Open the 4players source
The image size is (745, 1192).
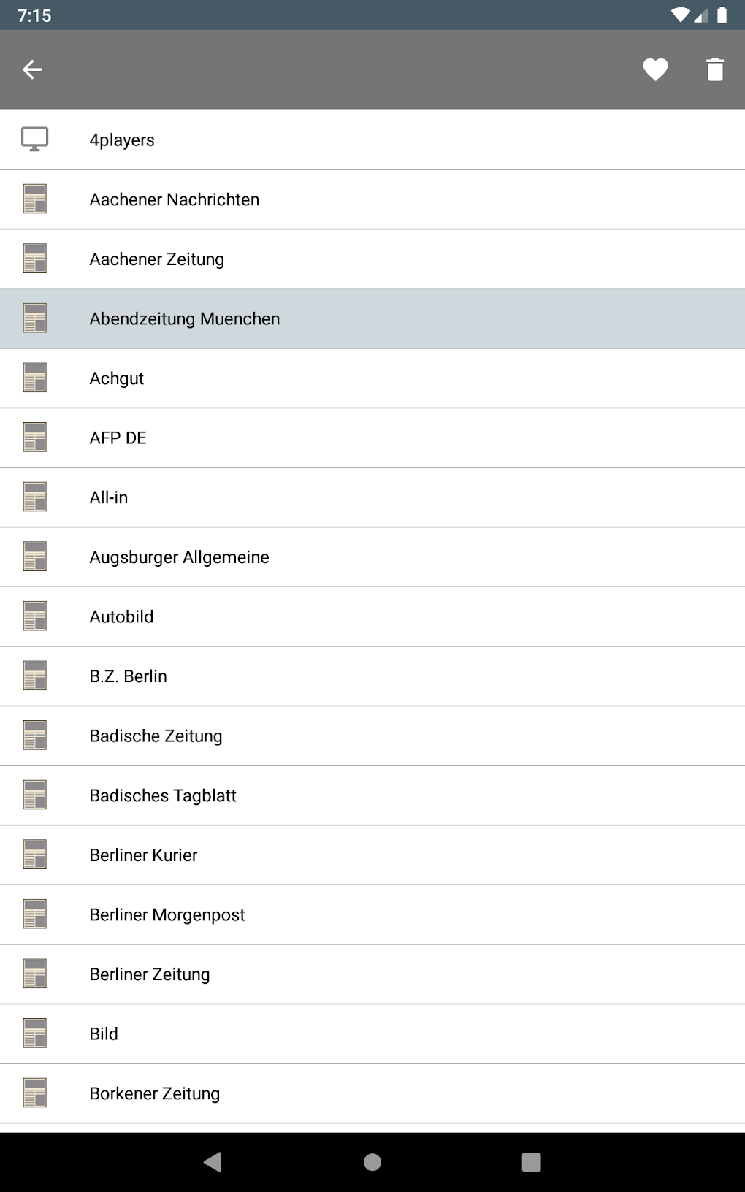122,140
